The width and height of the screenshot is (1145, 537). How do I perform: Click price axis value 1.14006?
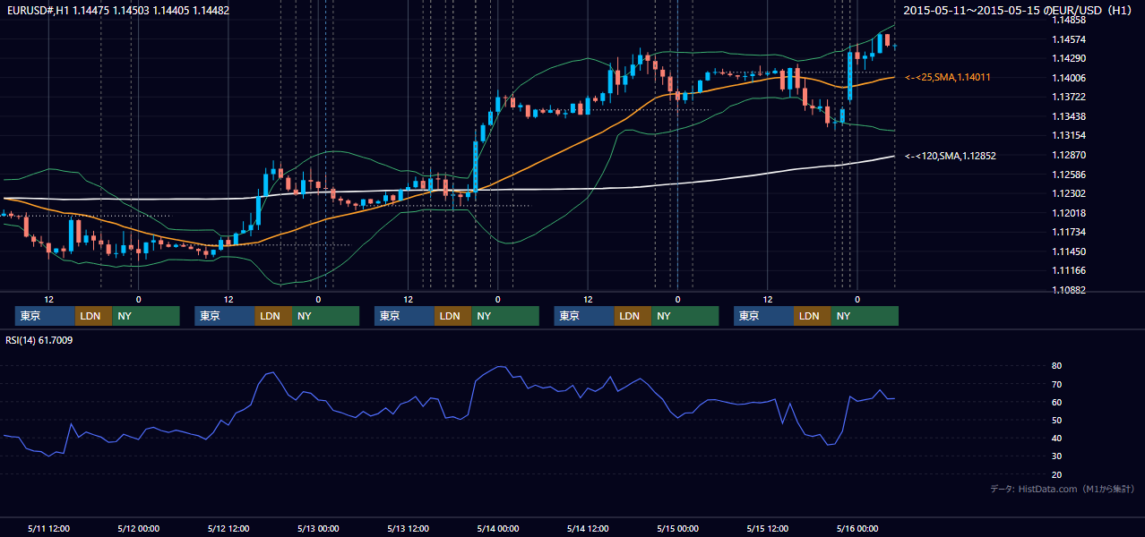1069,78
